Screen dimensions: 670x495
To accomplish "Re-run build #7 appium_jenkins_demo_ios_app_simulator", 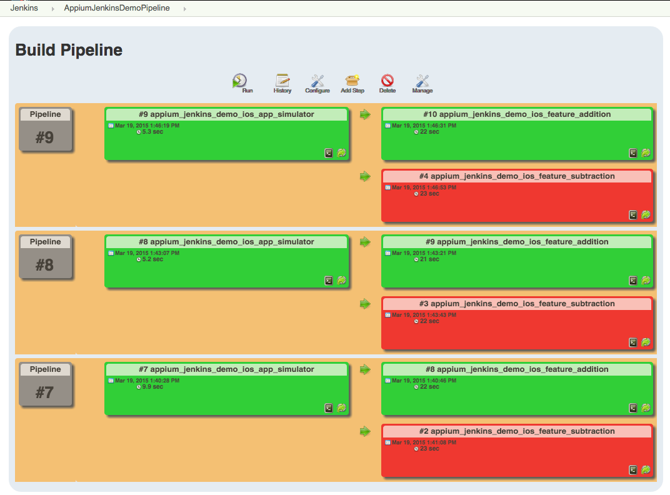I will [342, 408].
